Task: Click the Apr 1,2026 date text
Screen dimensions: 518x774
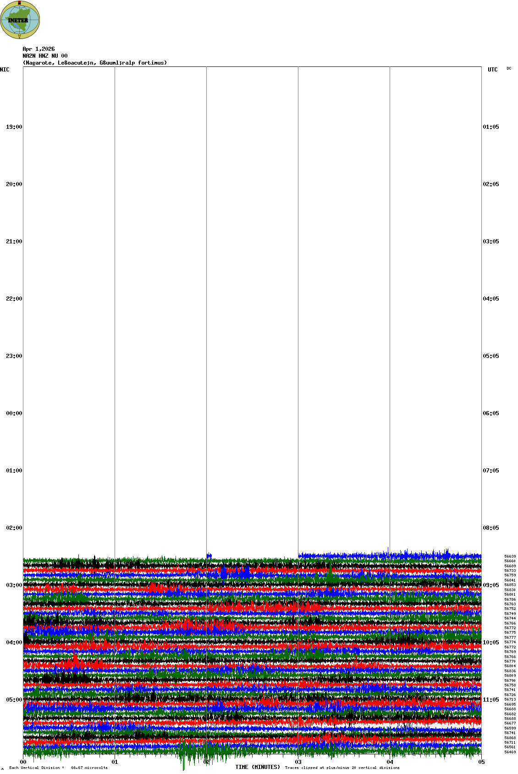Action: (39, 49)
